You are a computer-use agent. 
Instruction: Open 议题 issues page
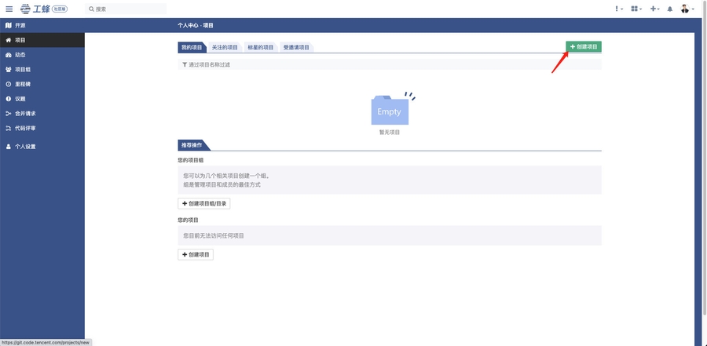click(20, 99)
